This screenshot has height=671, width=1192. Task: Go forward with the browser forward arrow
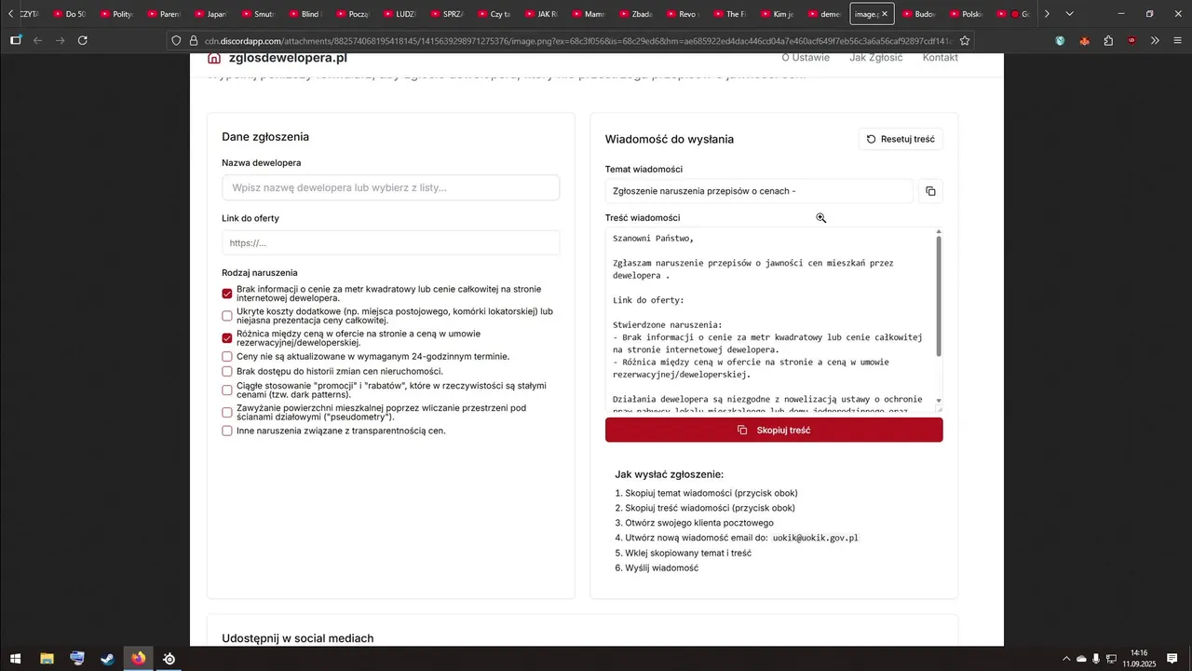tap(61, 41)
